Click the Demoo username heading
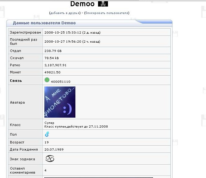The image size is (206, 178). 83,4
